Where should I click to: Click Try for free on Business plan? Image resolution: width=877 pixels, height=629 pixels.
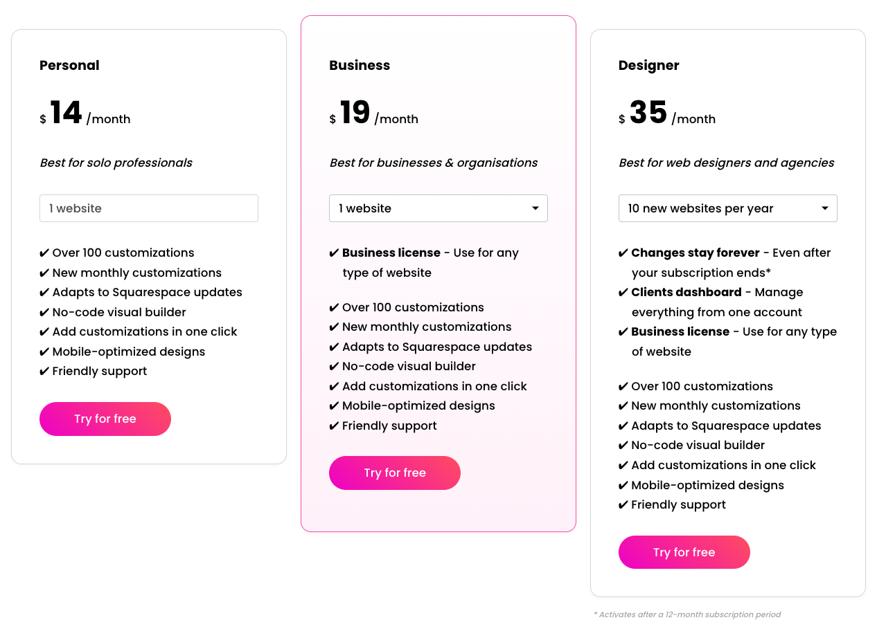click(x=395, y=473)
